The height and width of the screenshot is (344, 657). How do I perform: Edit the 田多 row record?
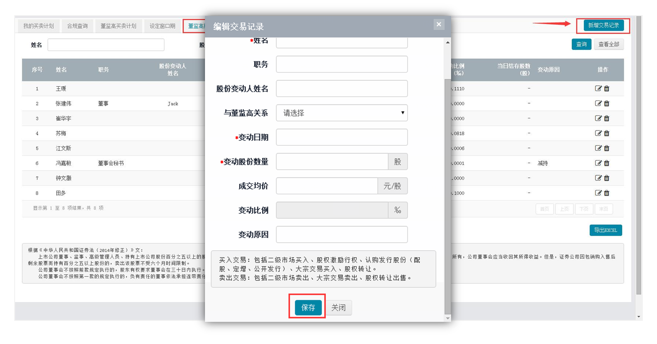(x=598, y=193)
